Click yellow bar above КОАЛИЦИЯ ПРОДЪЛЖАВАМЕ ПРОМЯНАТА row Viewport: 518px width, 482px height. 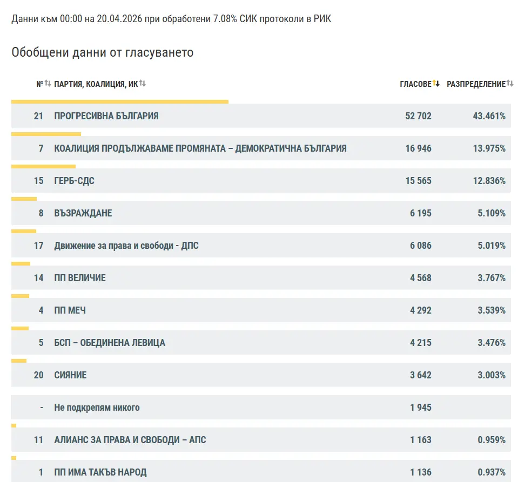click(x=46, y=134)
